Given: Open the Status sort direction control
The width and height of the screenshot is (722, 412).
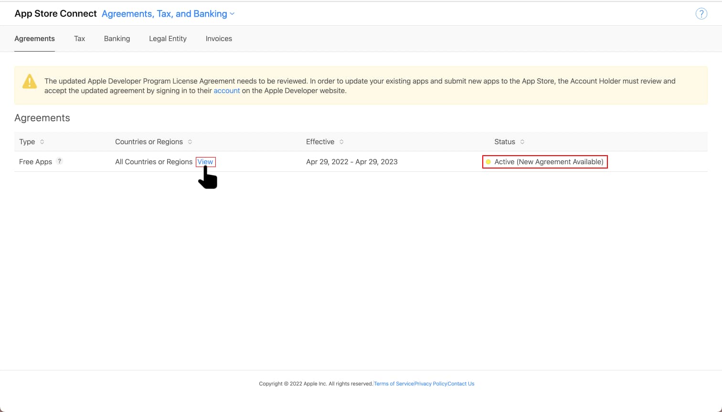Looking at the screenshot, I should pyautogui.click(x=522, y=141).
